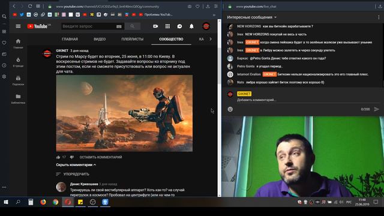Screen dimensions: 384x216
Task: Switch to the ВИДЕО channel tab
Action: coord(100,39)
